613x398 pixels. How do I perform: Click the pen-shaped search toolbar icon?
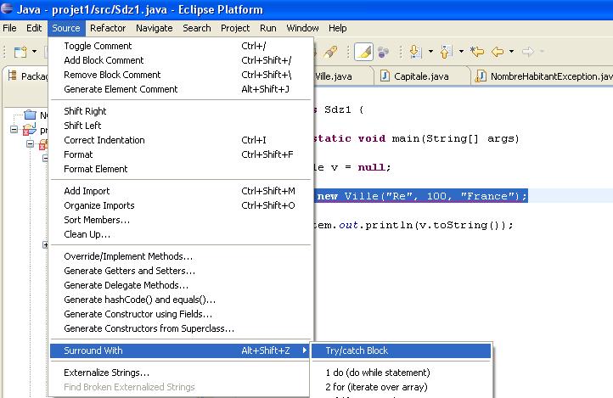tap(330, 52)
